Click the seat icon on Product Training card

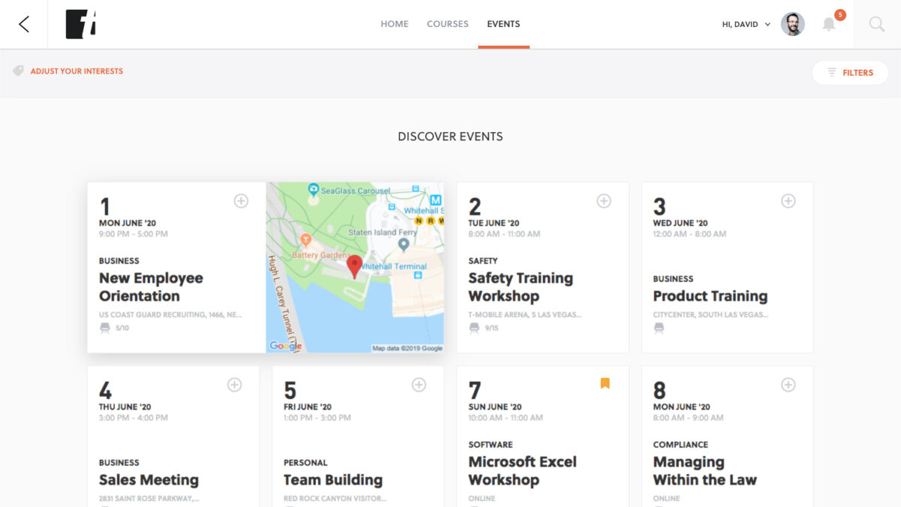click(658, 328)
